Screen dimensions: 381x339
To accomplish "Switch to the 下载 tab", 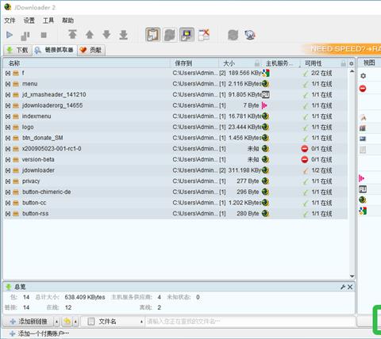I will coord(17,50).
